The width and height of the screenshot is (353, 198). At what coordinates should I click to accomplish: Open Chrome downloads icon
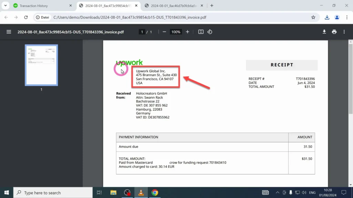[327, 17]
